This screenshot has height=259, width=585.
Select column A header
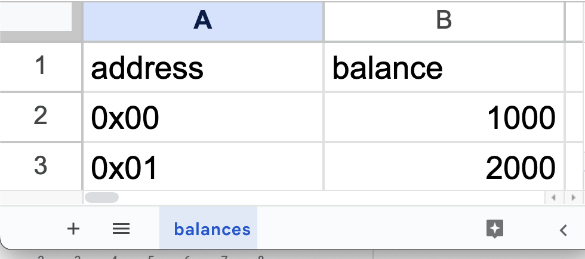(x=203, y=21)
